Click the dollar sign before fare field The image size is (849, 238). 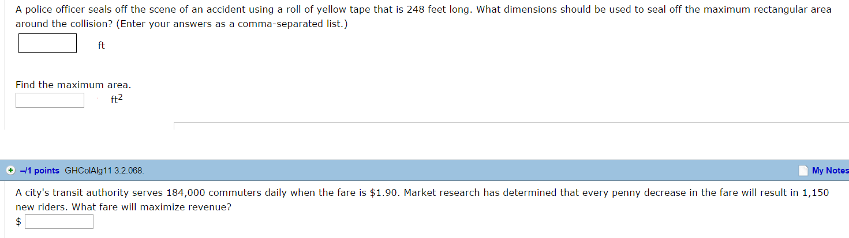click(18, 222)
